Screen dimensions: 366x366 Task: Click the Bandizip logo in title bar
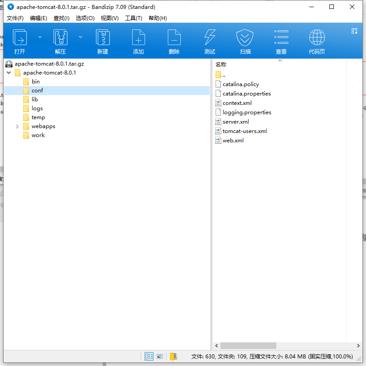coord(11,7)
